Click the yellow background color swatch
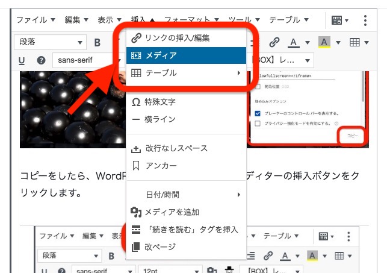This screenshot has width=387, height=273. coord(323,42)
